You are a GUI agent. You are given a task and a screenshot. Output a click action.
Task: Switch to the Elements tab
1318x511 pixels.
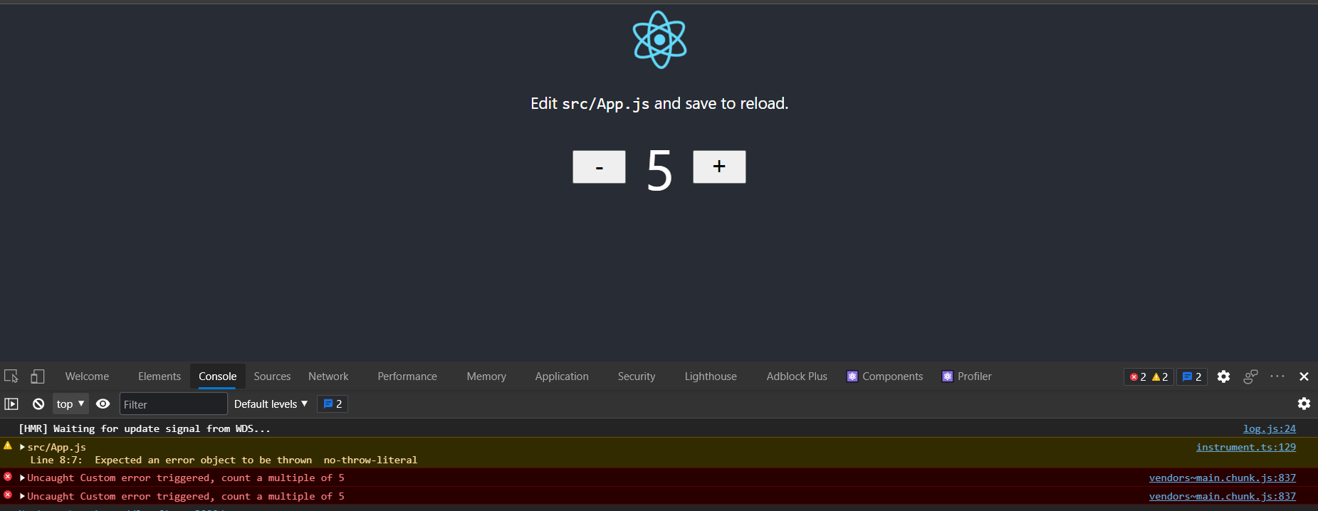tap(159, 376)
